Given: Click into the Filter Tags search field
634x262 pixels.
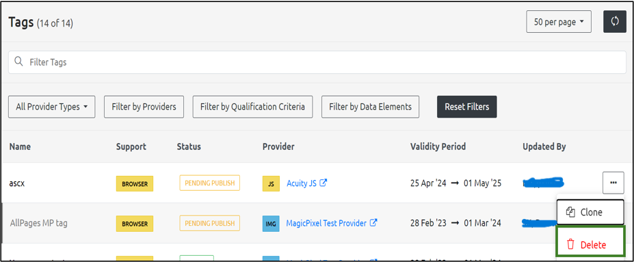Looking at the screenshot, I should (x=317, y=62).
